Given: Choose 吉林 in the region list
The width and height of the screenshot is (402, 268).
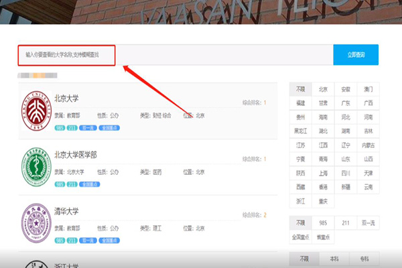Looking at the screenshot, I should [368, 131].
